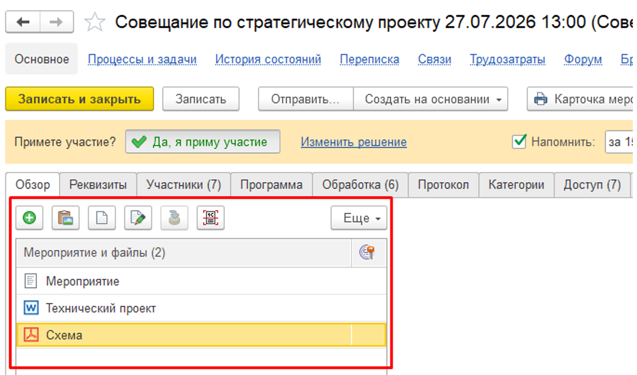Screen dimensions: 637x375
Task: Click the blank page create file icon
Action: (x=102, y=218)
